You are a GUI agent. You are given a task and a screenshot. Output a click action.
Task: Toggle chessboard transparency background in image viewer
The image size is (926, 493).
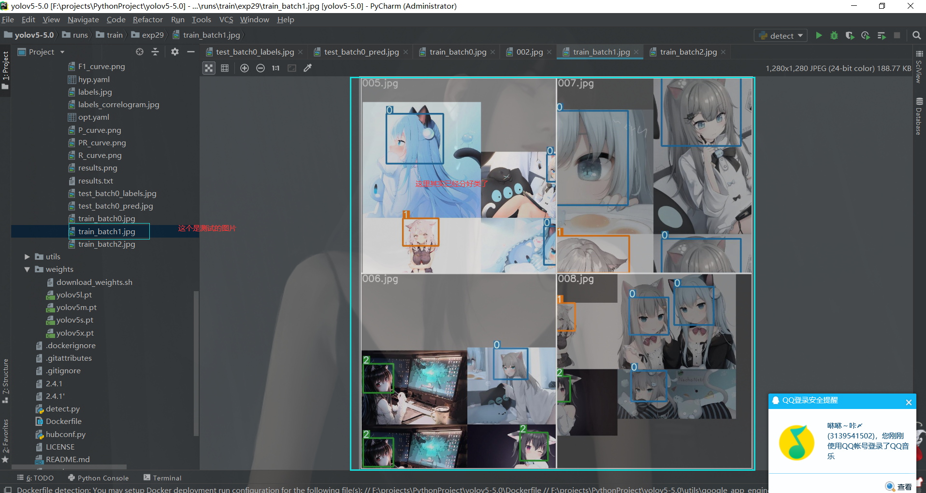[x=209, y=68]
